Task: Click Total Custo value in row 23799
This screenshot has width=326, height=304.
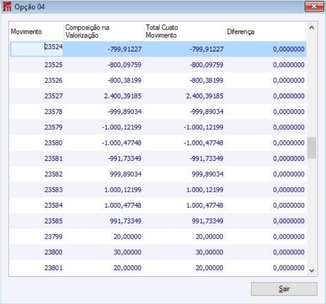Action: (x=210, y=237)
